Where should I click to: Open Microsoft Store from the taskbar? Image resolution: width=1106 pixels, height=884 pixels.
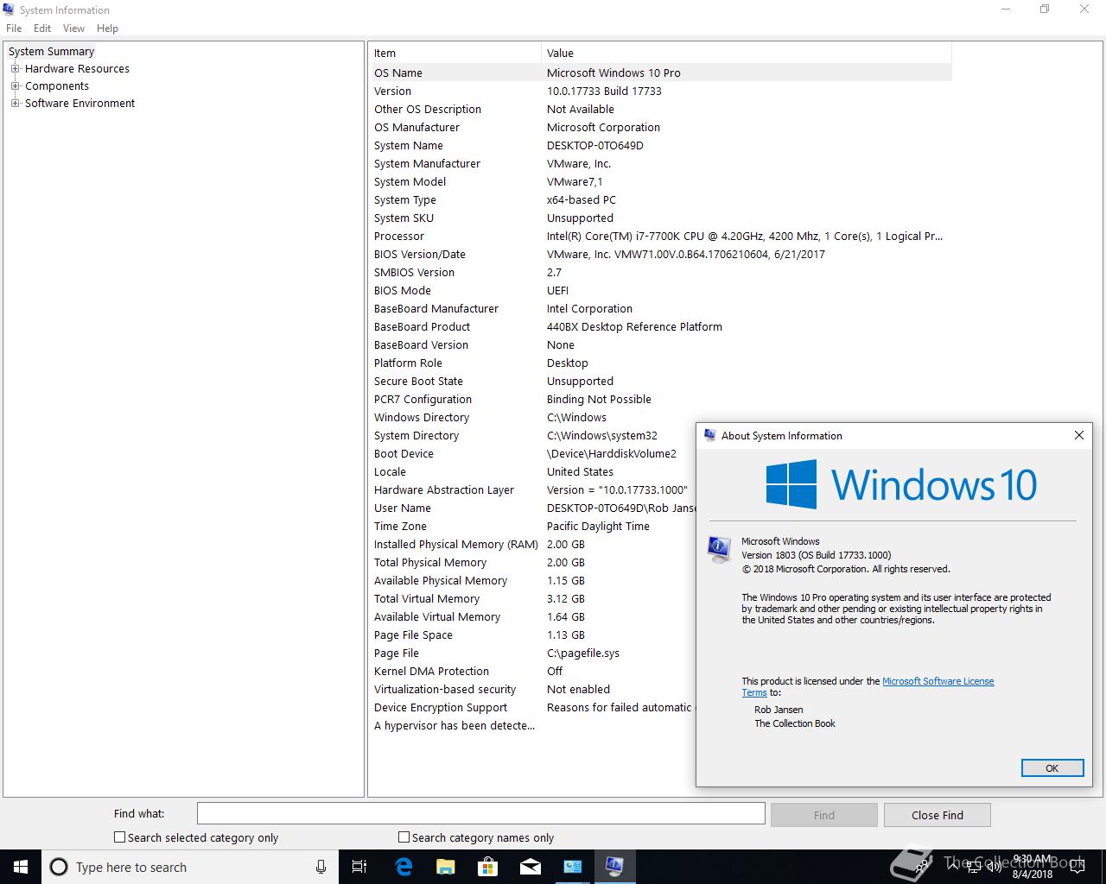pos(487,867)
